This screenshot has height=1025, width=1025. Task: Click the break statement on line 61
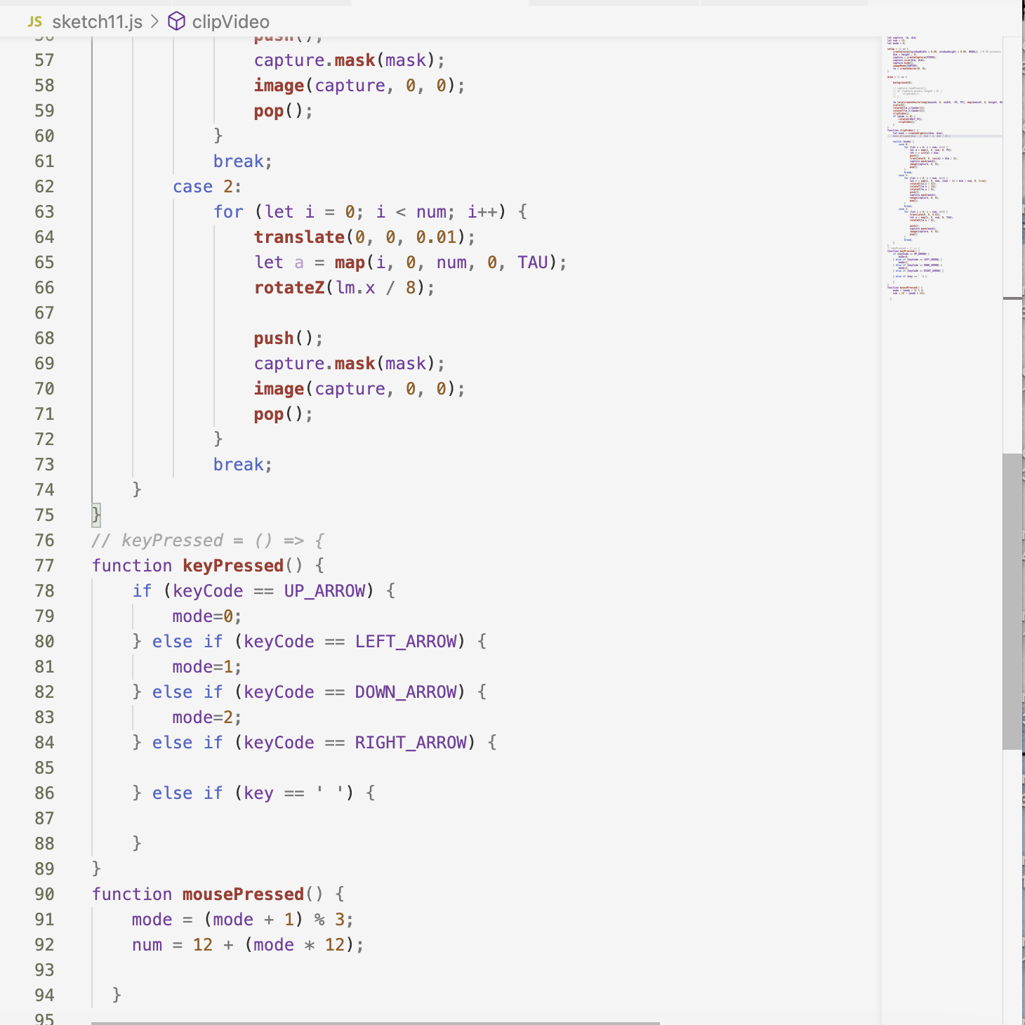(237, 161)
